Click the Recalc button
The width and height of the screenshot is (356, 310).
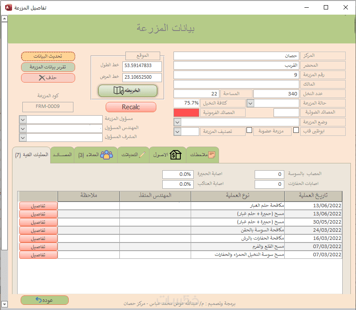coord(131,107)
